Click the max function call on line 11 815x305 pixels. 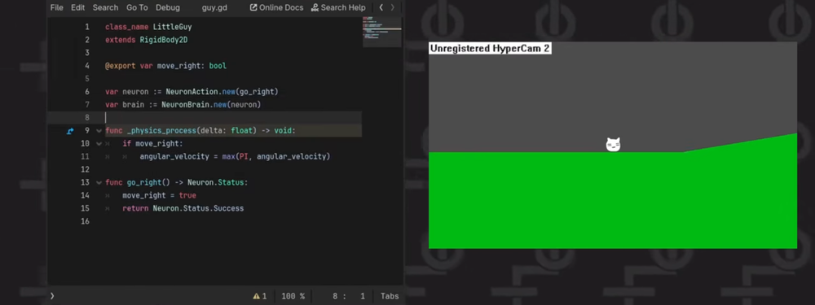[x=229, y=157]
